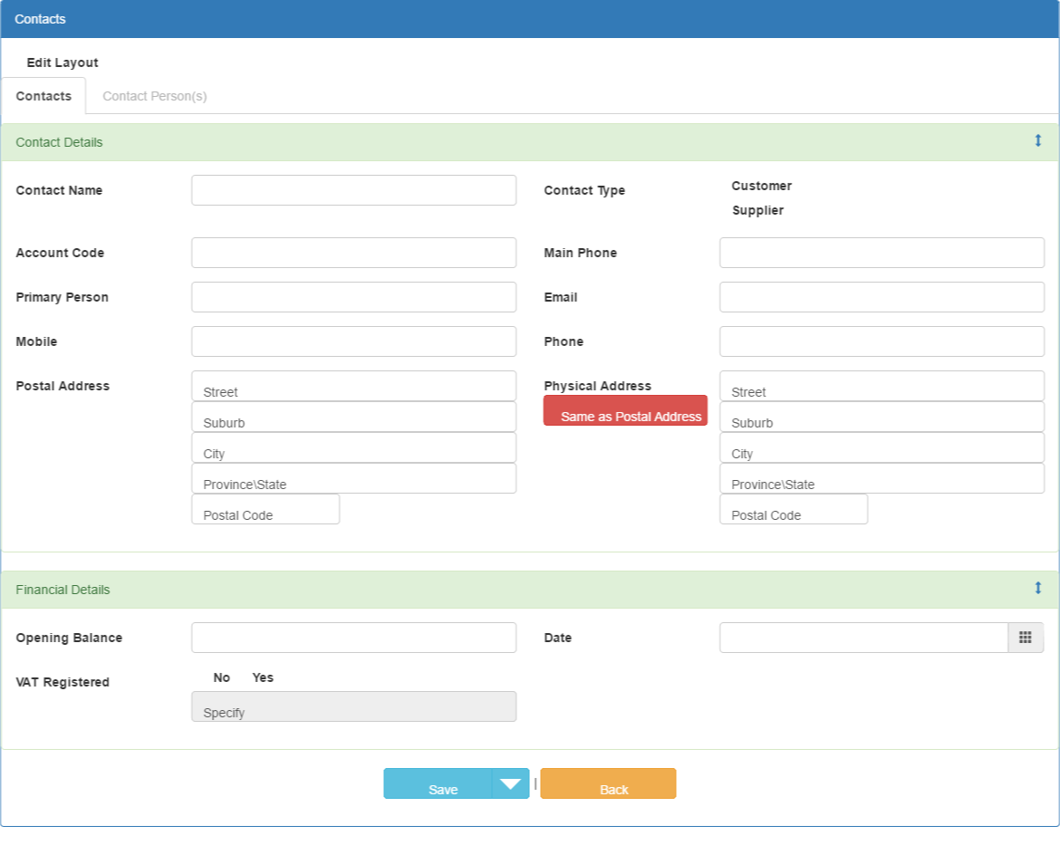Viewport: 1060px width, 845px height.
Task: Focus the Opening Balance input field
Action: point(353,638)
